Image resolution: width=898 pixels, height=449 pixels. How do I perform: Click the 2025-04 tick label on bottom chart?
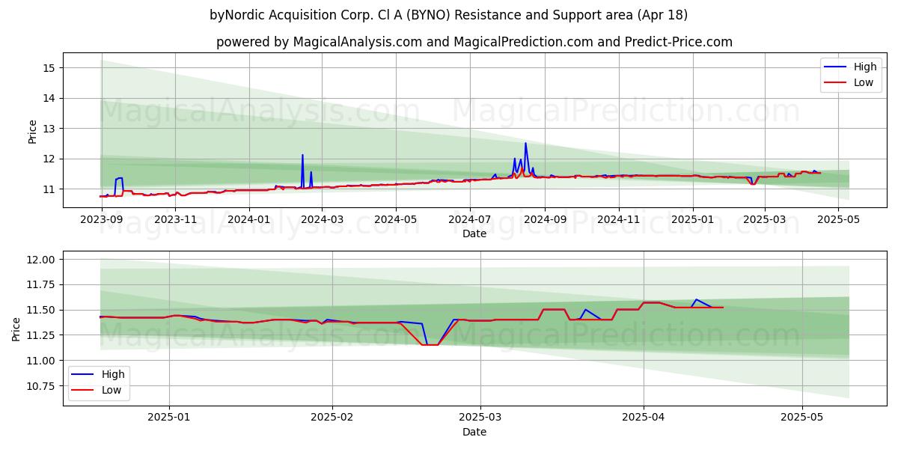[644, 418]
